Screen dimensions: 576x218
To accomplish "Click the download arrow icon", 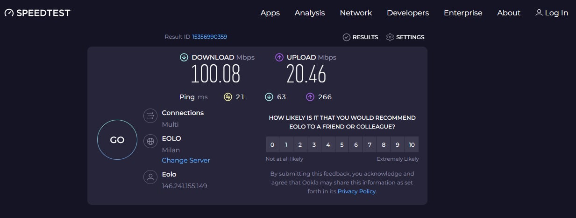I will point(184,57).
